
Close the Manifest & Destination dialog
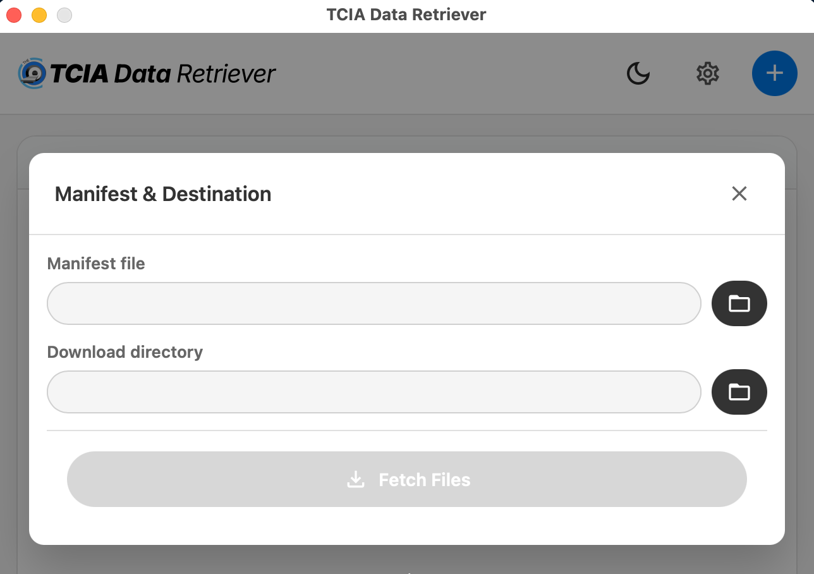point(739,193)
